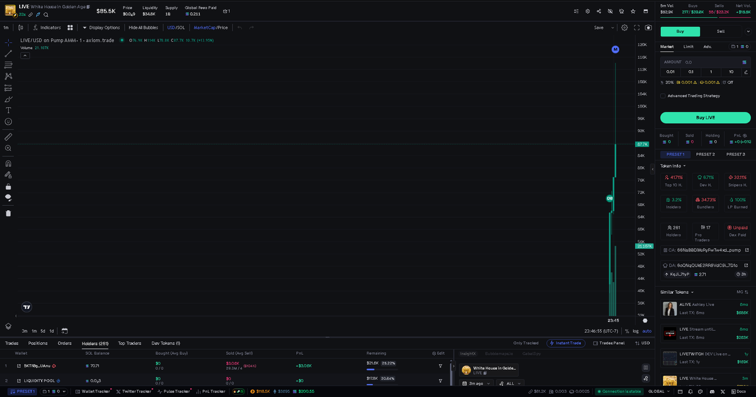
Task: Remove drawings with trash icon
Action: pos(8,213)
